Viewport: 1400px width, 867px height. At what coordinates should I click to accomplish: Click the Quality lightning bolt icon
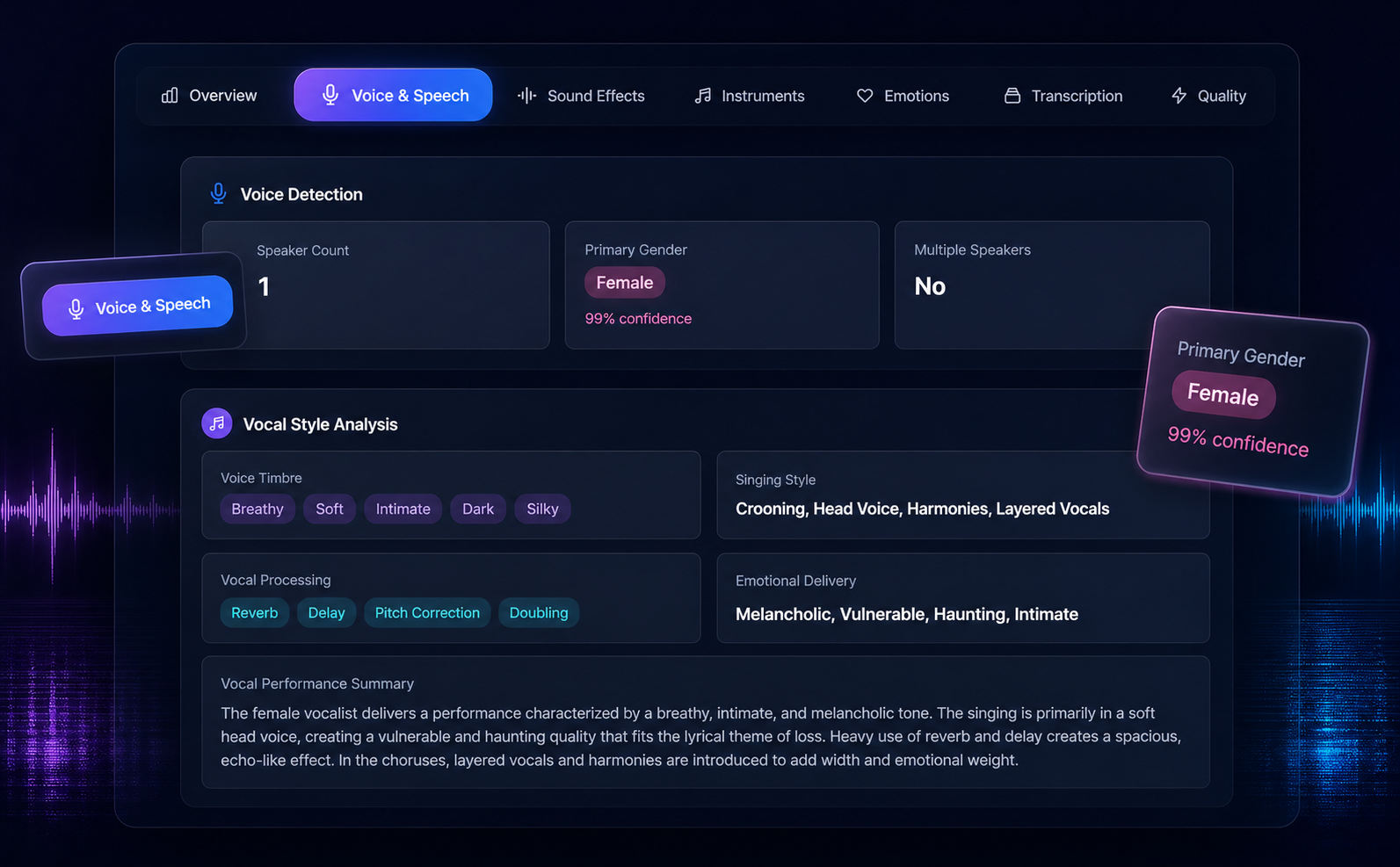pyautogui.click(x=1179, y=96)
